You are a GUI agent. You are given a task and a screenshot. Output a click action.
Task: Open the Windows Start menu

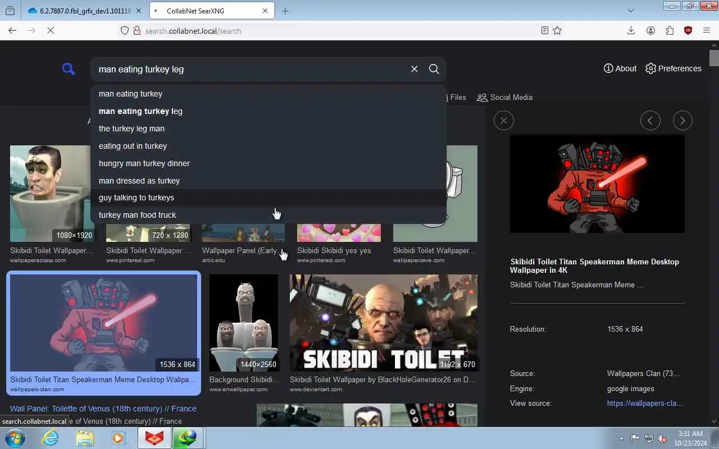[15, 438]
